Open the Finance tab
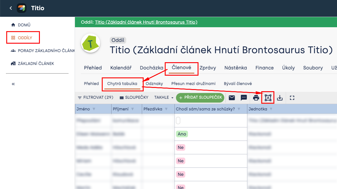Screen dimensions: 337x189 click(x=264, y=68)
